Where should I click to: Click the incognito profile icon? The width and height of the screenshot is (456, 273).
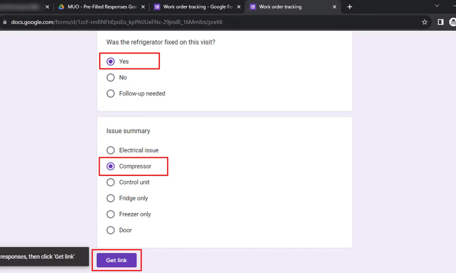(452, 22)
